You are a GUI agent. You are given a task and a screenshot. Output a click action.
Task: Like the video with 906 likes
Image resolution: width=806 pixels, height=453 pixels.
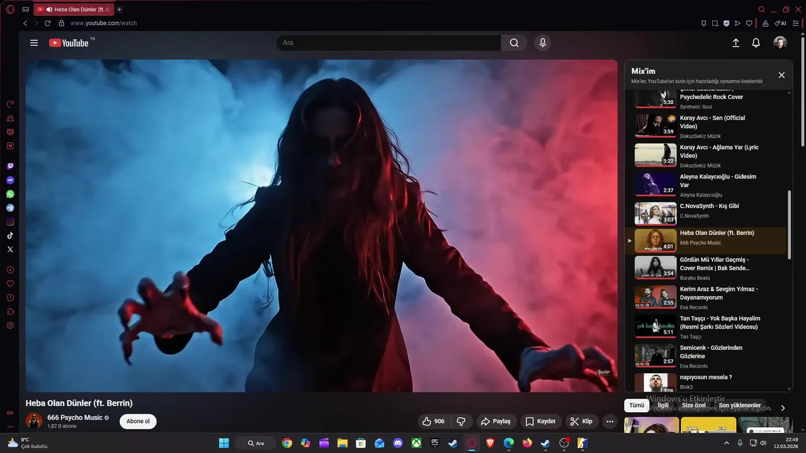(x=433, y=422)
